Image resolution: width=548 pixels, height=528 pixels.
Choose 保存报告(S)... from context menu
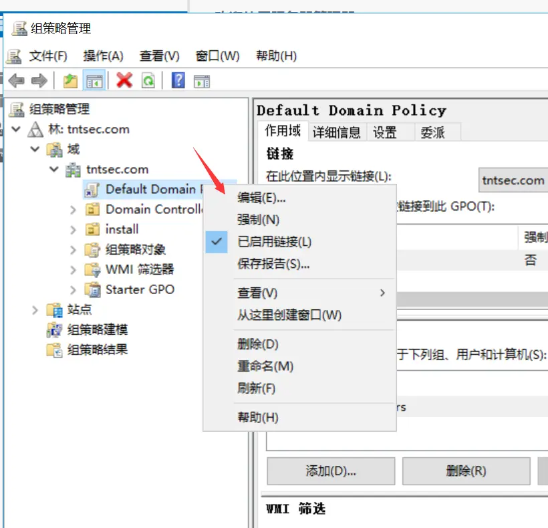[299, 264]
